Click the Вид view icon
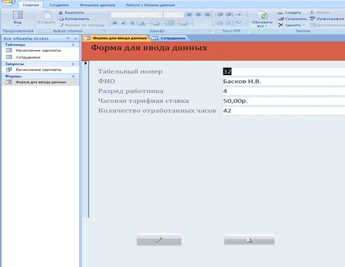 pos(18,15)
